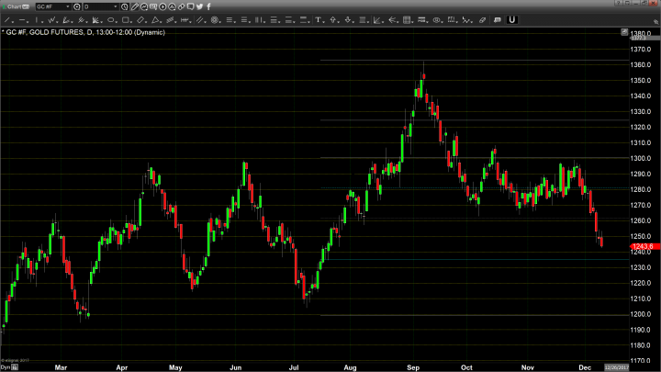Click the alert triangle icon
This screenshot has height=372, width=661.
point(172,6)
